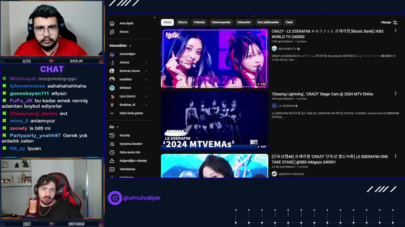Open Filtreler filter sliders icon

click(395, 22)
